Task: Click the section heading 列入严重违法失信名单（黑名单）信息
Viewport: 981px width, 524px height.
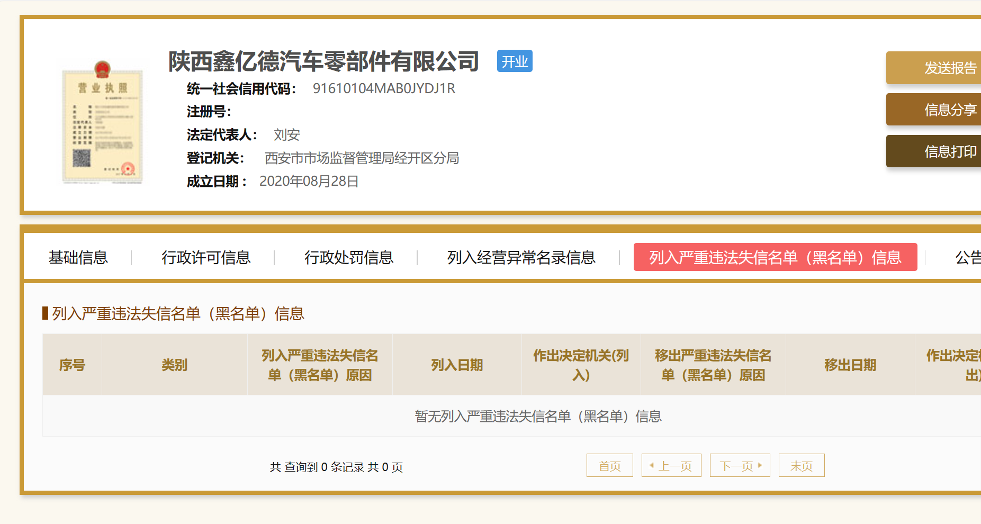Action: click(178, 313)
